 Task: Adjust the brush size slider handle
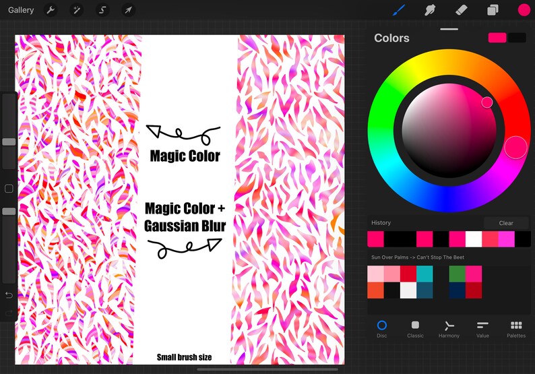point(9,142)
